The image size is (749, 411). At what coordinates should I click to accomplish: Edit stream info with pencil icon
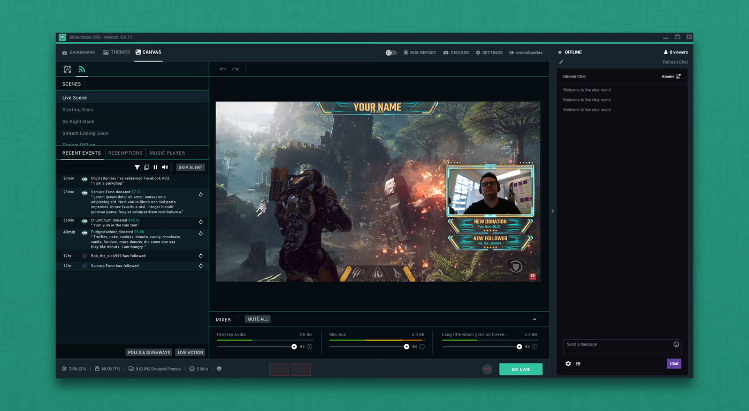pyautogui.click(x=561, y=62)
